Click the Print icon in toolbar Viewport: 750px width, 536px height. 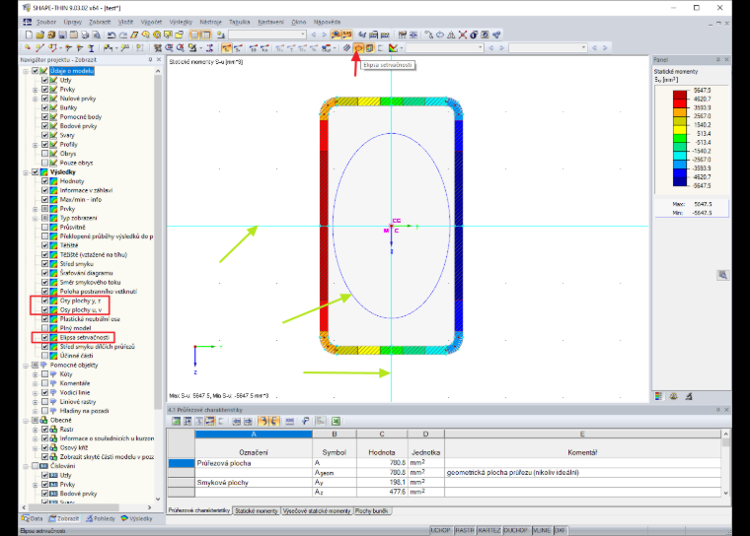tap(85, 34)
